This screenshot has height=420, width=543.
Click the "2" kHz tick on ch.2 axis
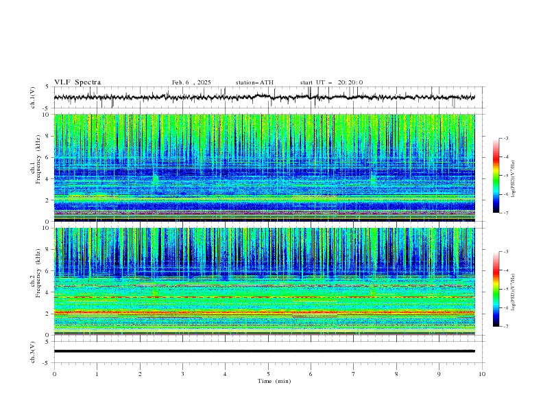click(x=49, y=314)
